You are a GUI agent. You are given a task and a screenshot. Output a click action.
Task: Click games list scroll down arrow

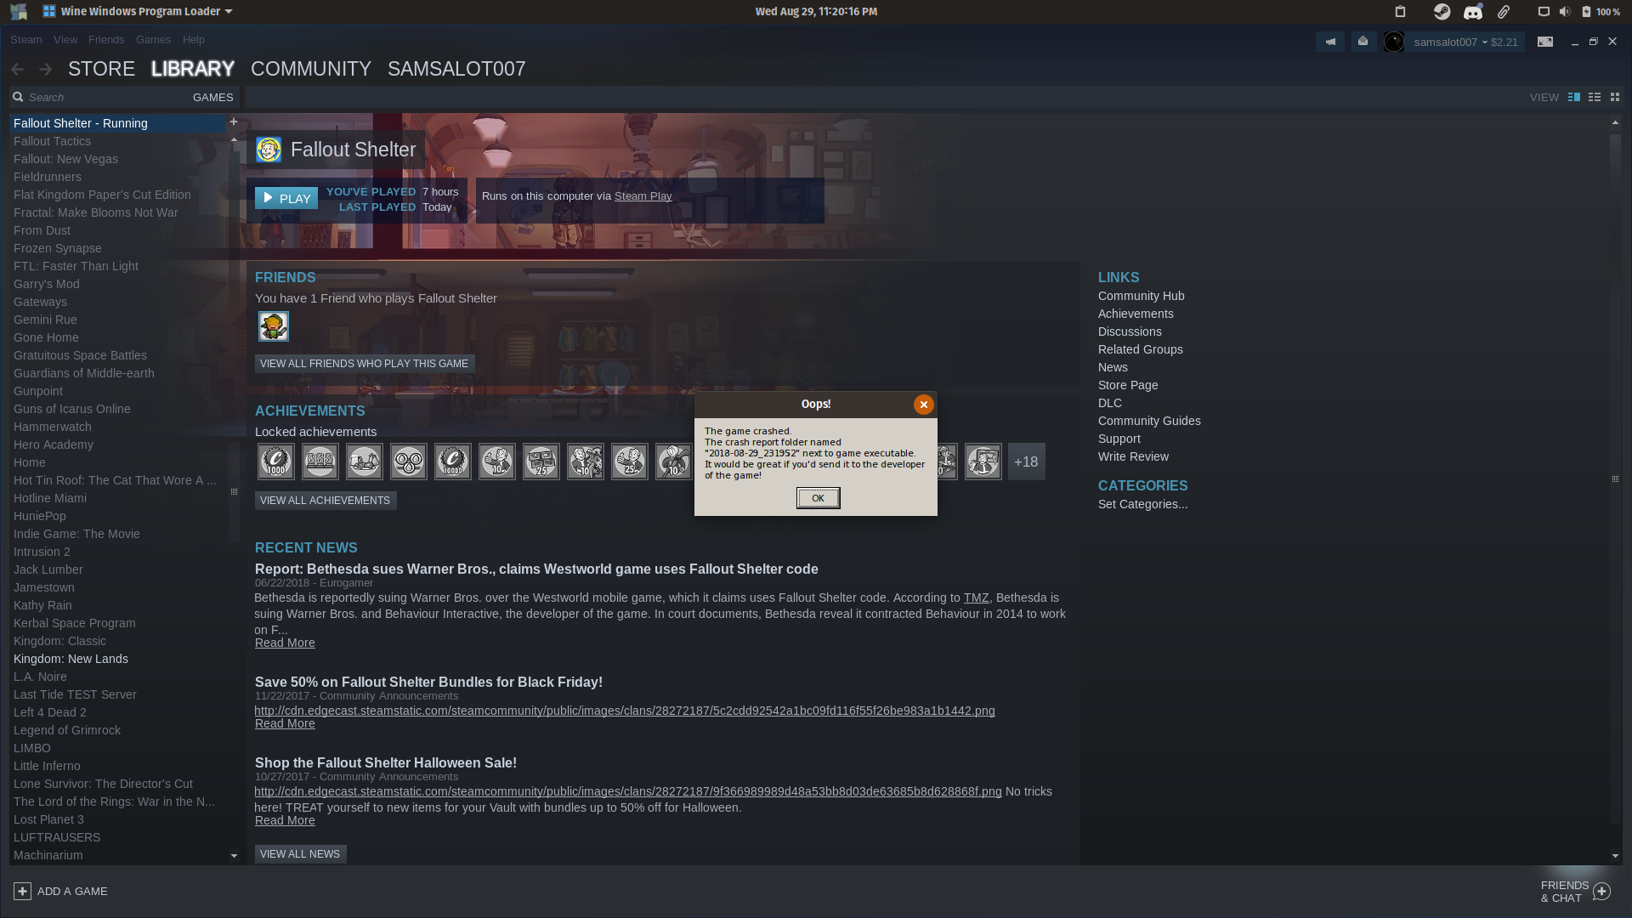coord(234,856)
